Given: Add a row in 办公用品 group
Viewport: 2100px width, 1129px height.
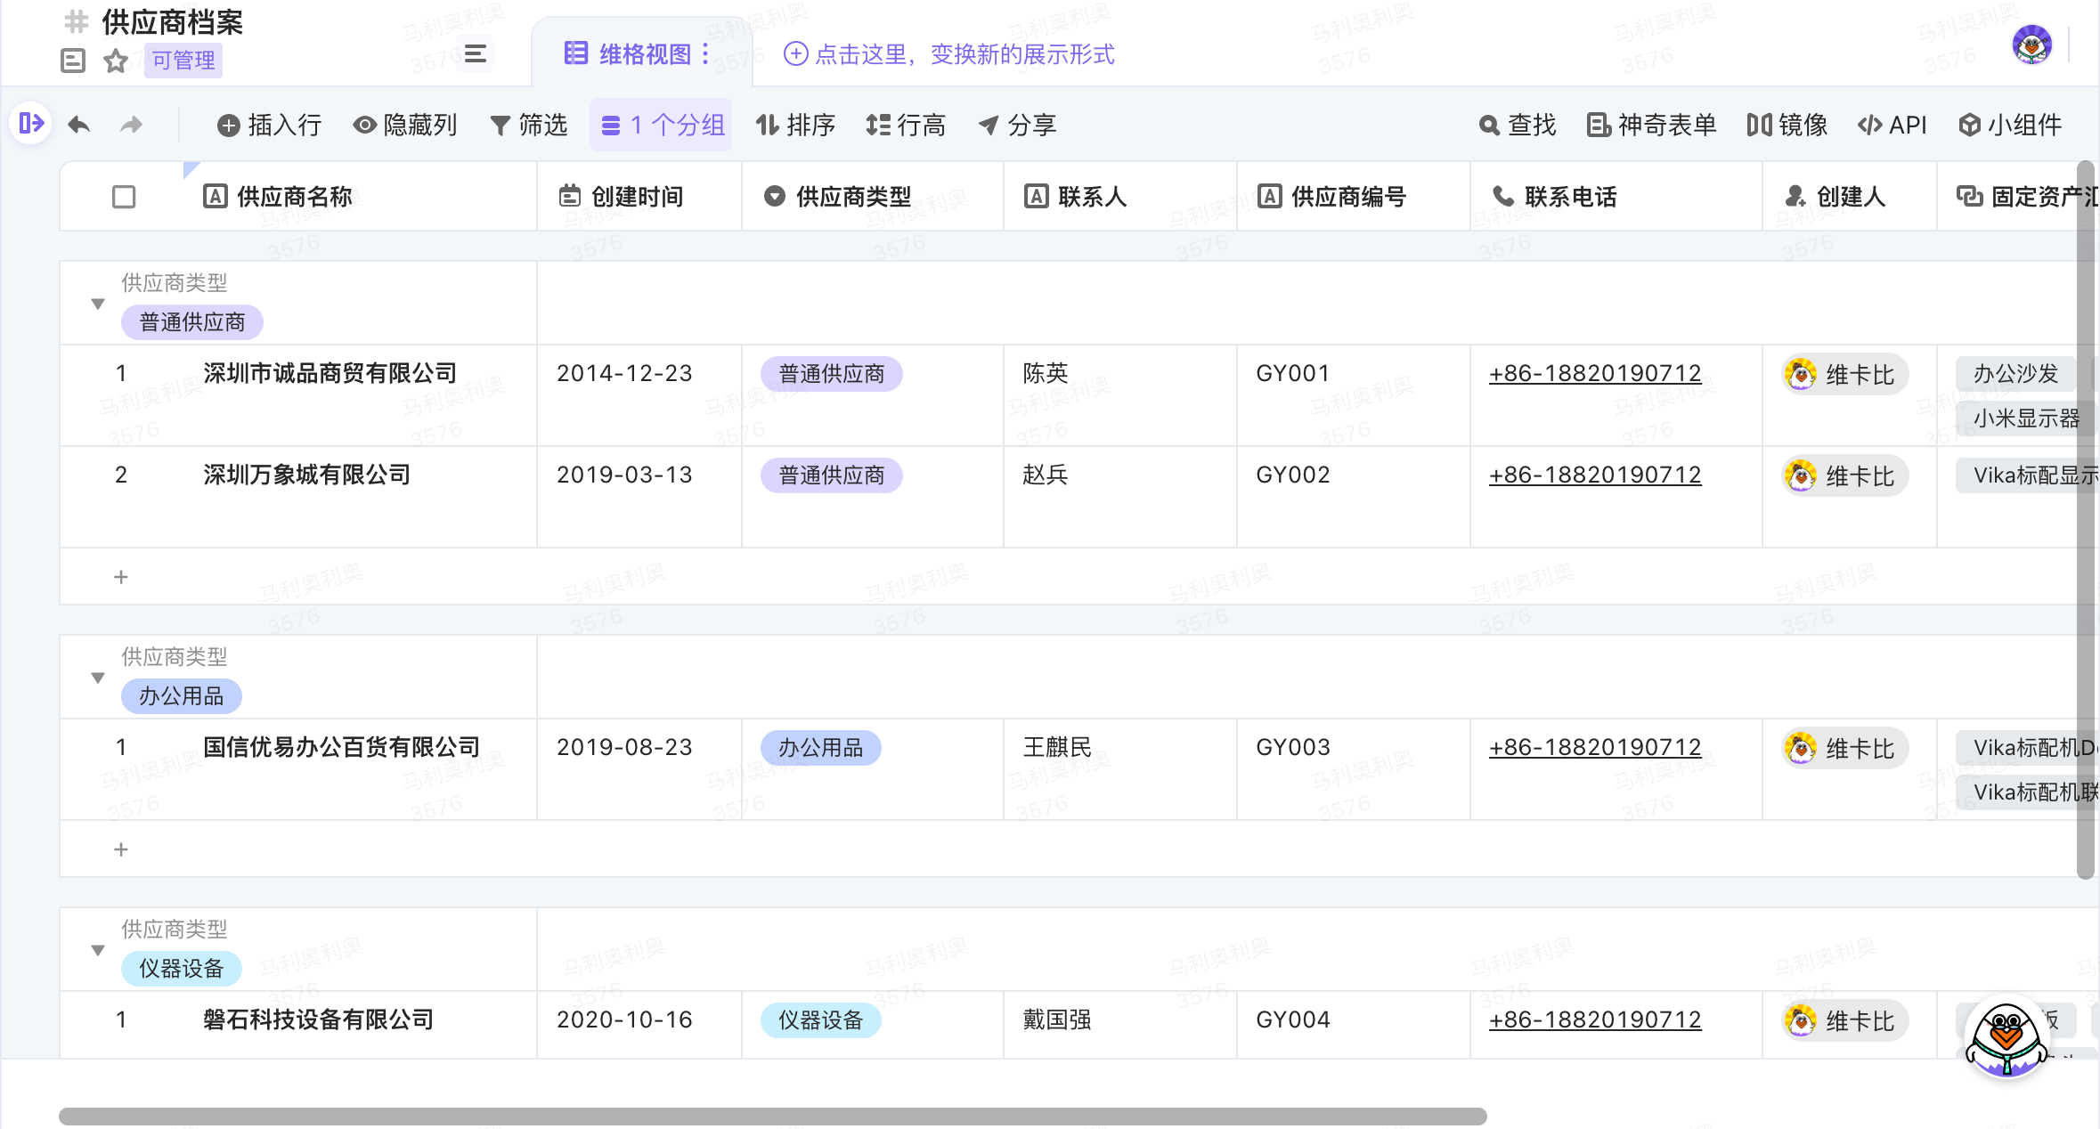Looking at the screenshot, I should pos(121,849).
